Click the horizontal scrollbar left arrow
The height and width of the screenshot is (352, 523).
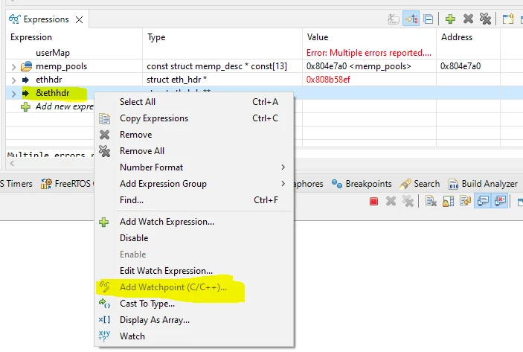pyautogui.click(x=12, y=163)
